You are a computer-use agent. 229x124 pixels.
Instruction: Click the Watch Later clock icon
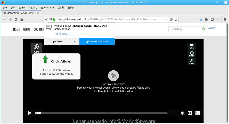pos(192,54)
